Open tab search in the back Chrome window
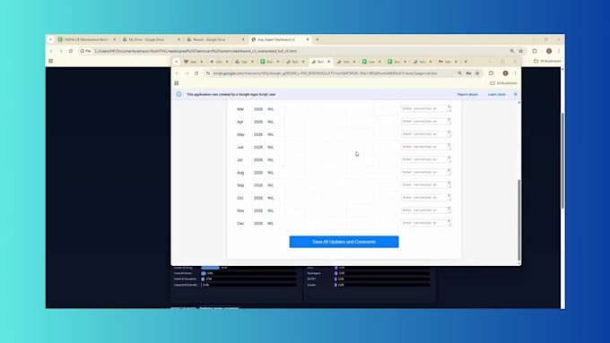 click(50, 39)
